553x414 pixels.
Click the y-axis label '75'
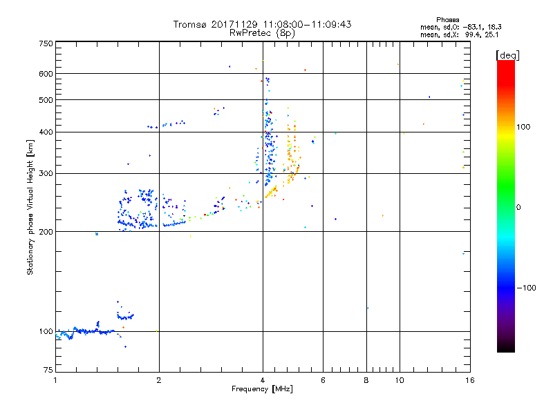tap(48, 370)
